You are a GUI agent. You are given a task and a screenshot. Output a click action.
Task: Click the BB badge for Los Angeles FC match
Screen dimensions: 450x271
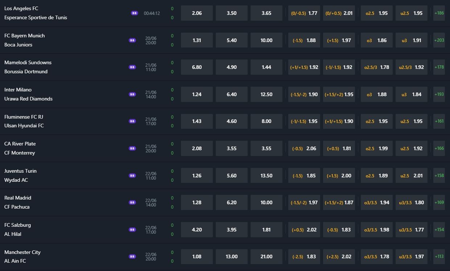[135, 13]
